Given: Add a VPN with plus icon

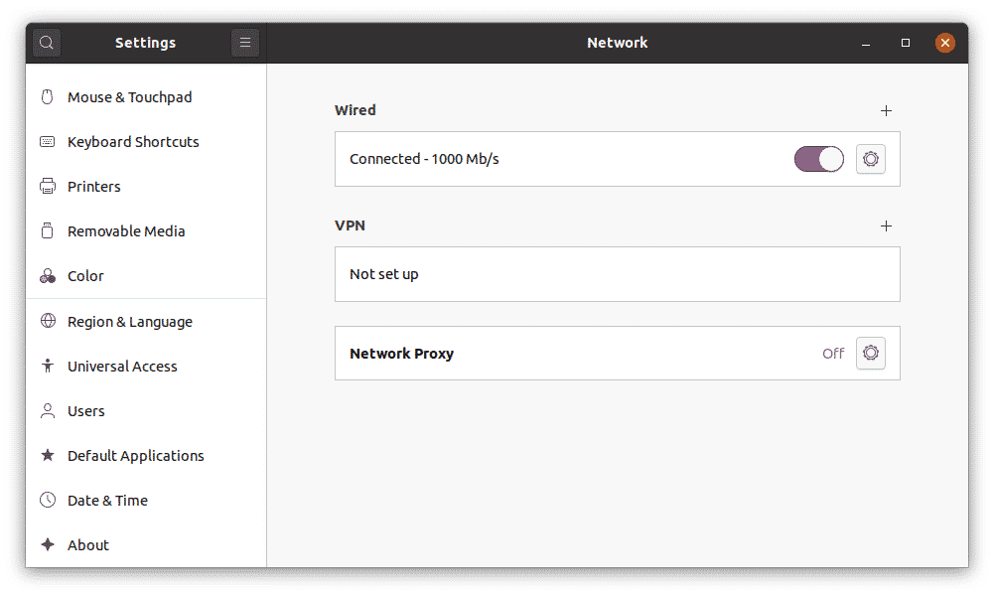Looking at the screenshot, I should (x=887, y=225).
